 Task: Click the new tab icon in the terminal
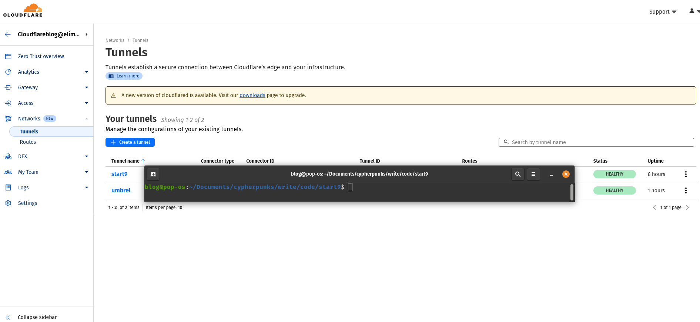[153, 174]
